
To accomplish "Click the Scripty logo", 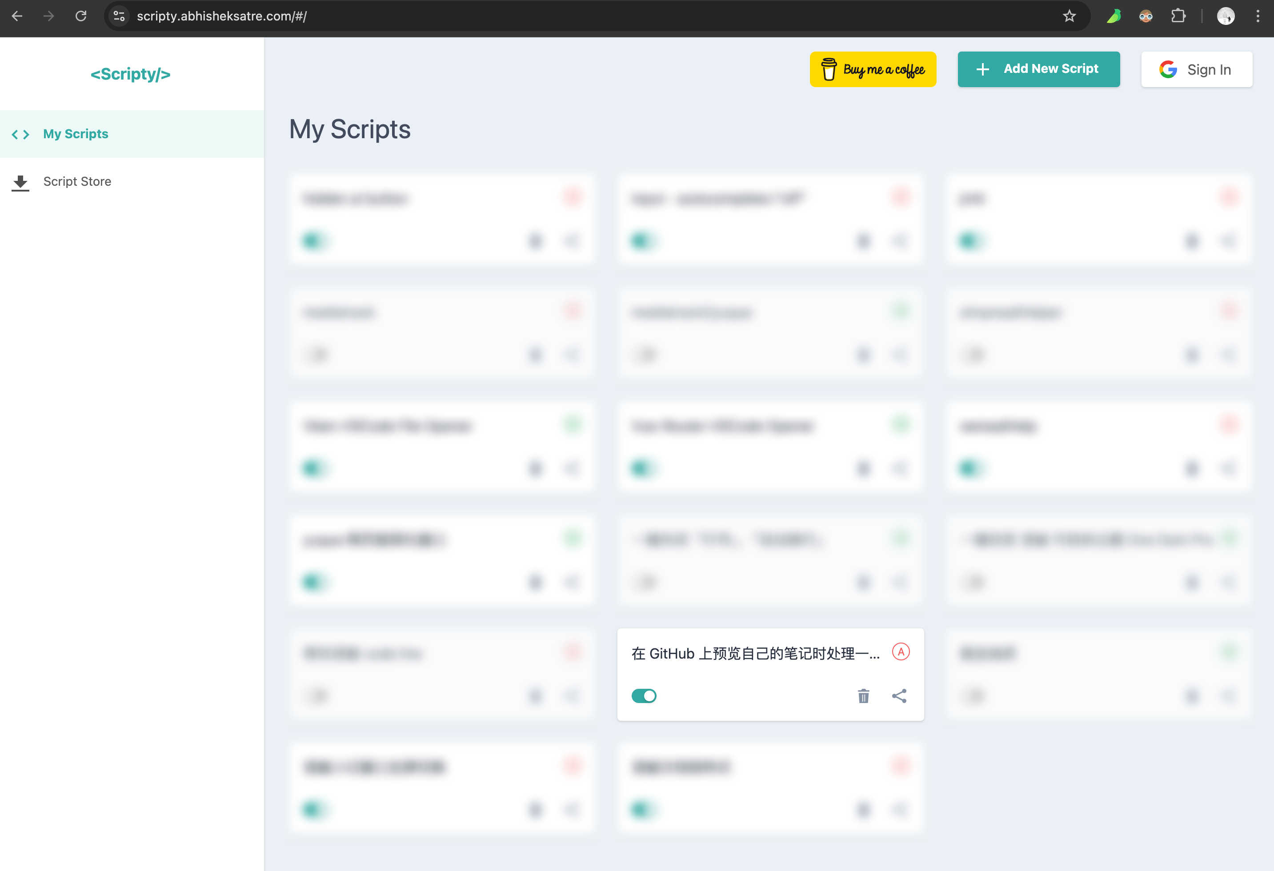I will tap(131, 74).
